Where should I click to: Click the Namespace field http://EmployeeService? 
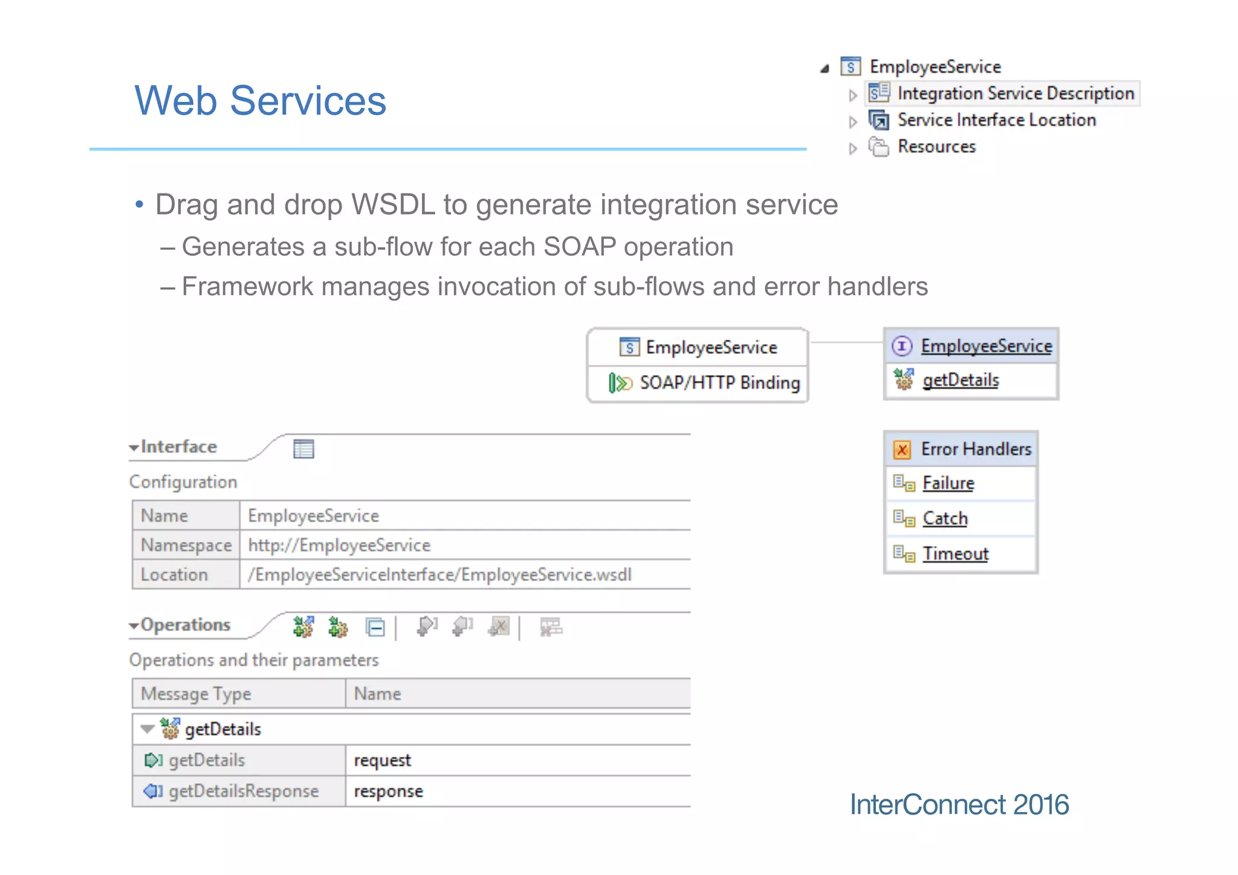tap(465, 545)
